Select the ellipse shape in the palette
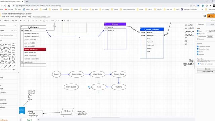This screenshot has width=215, height=121. coord(13,45)
